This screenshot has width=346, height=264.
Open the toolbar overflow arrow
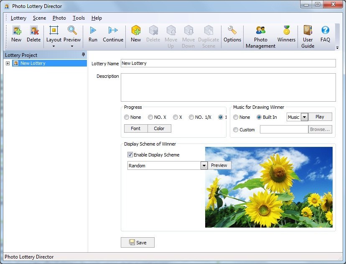pyautogui.click(x=337, y=47)
